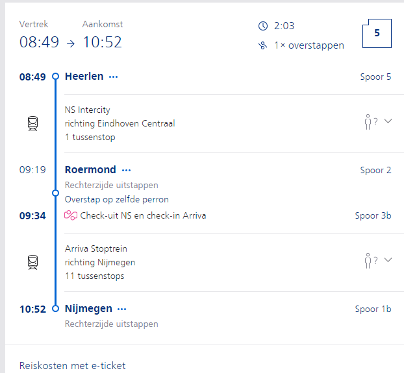Open the Nijmegen station options dots
Viewport: 404px width, 373px height.
[122, 309]
